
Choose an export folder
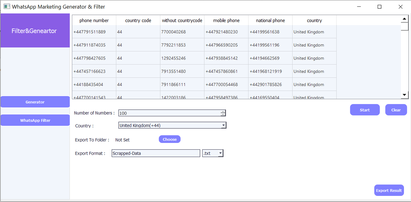tap(170, 139)
